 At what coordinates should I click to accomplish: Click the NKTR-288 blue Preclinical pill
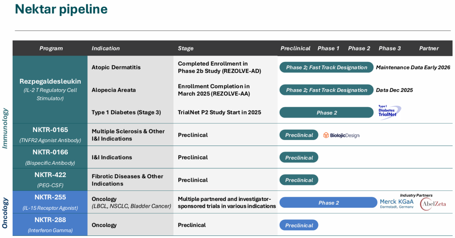(299, 225)
